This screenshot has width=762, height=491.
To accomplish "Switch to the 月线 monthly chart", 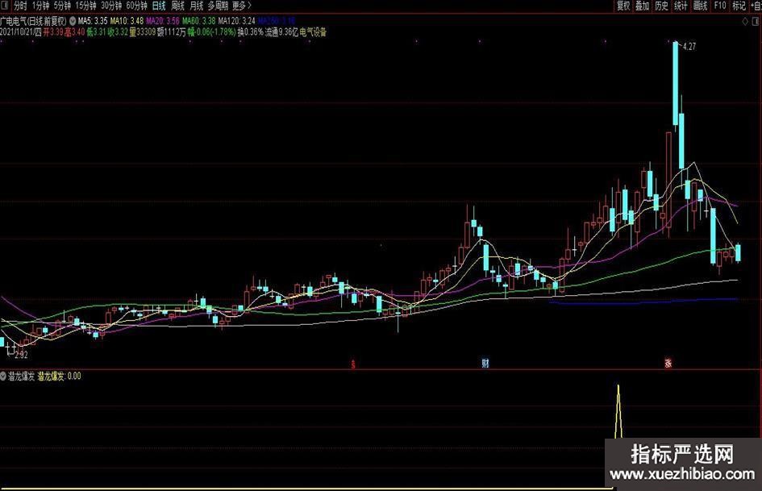I will (196, 6).
